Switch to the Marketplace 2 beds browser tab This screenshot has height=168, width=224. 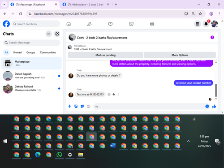[86, 4]
